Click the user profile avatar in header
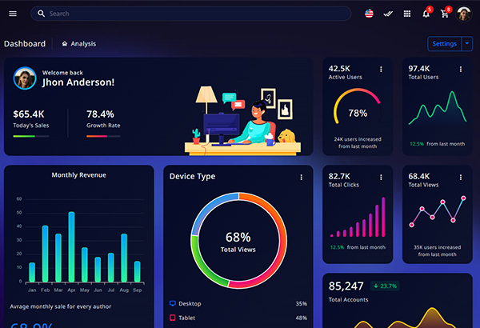Viewport: 480px width, 328px height. pos(464,14)
